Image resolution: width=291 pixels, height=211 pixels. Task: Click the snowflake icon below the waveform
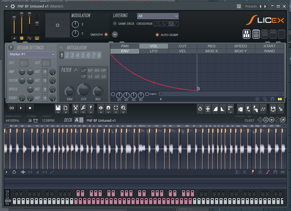260,172
